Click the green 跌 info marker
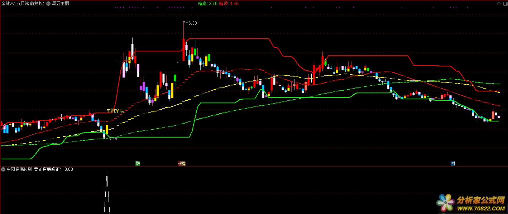Image resolution: width=508 pixels, height=214 pixels. 138,164
